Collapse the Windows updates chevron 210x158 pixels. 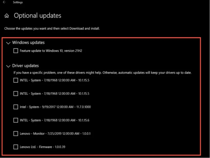(8, 43)
